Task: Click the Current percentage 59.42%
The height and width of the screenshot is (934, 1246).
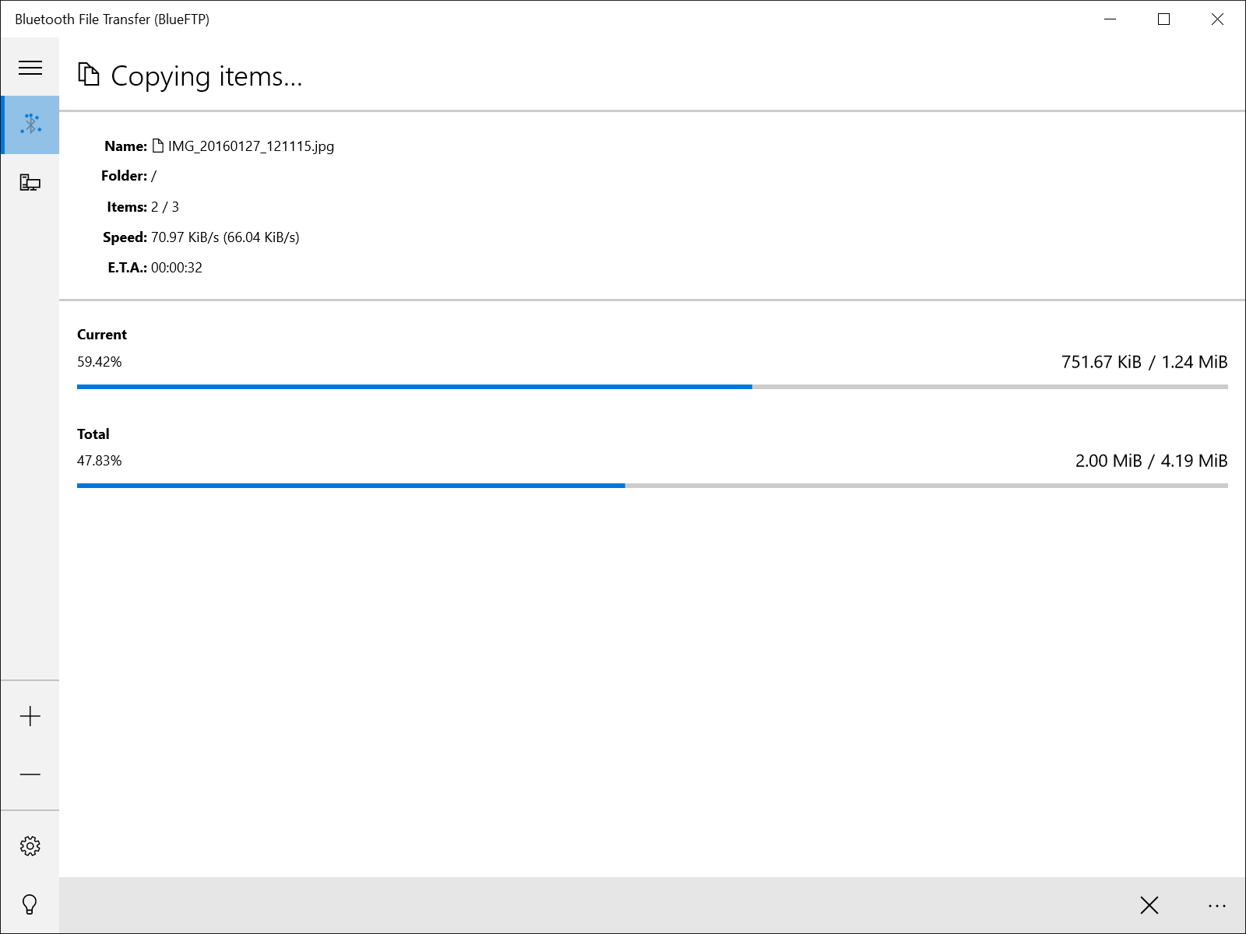Action: (100, 362)
